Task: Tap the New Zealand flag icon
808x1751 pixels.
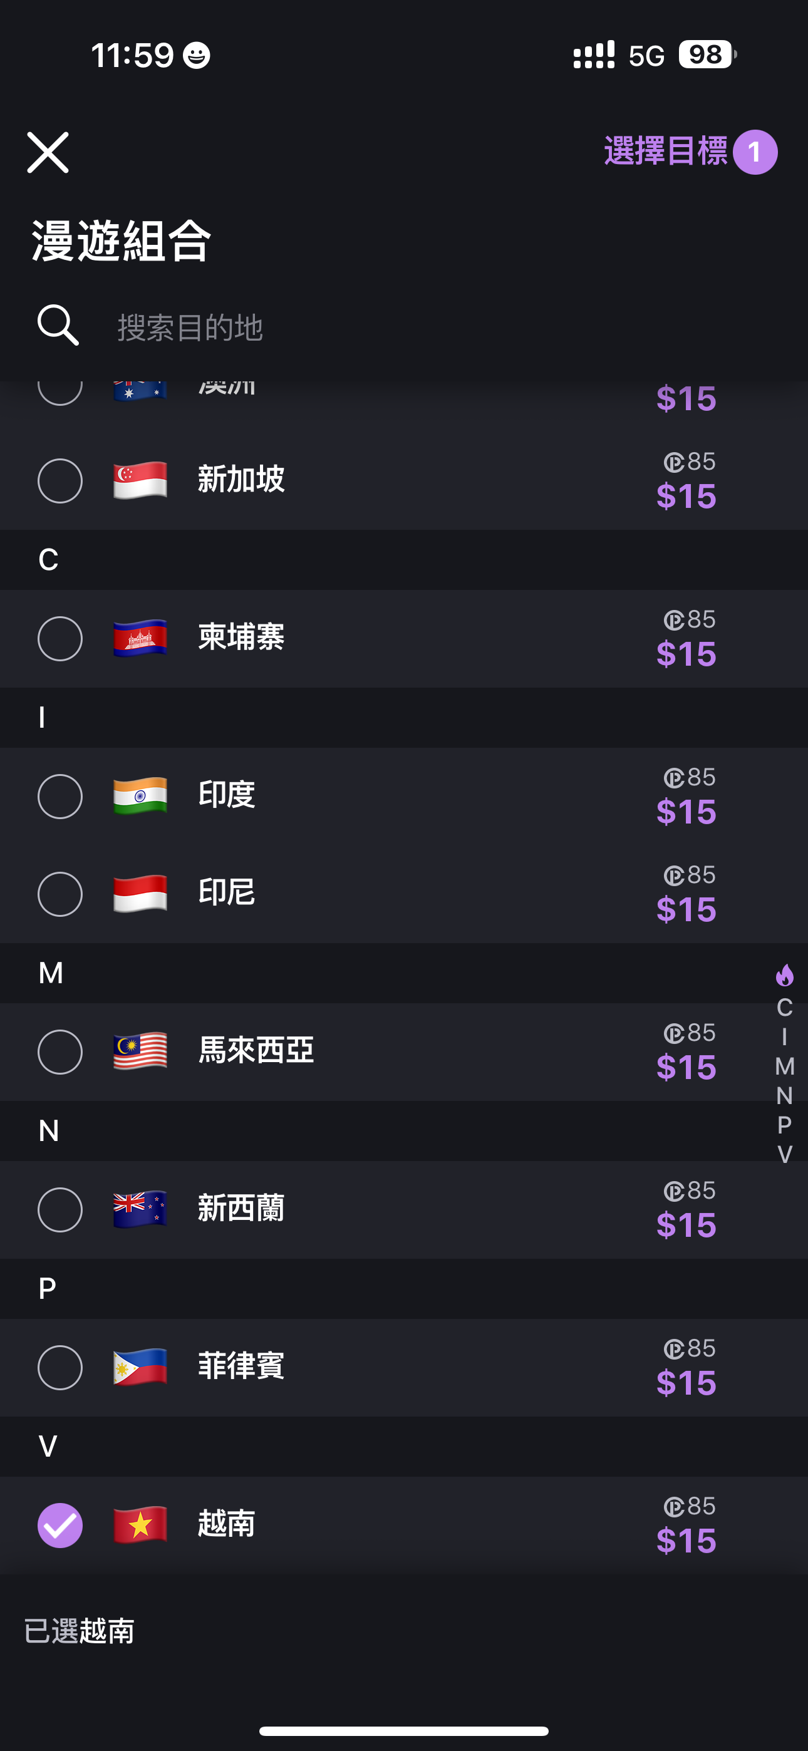Action: pos(140,1209)
